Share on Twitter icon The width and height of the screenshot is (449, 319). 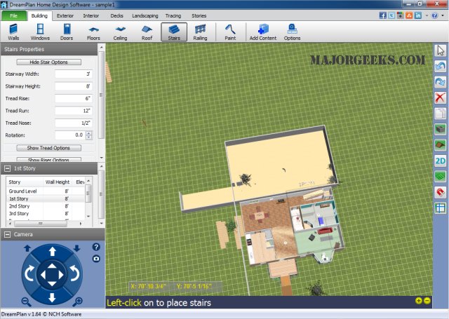[x=391, y=15]
